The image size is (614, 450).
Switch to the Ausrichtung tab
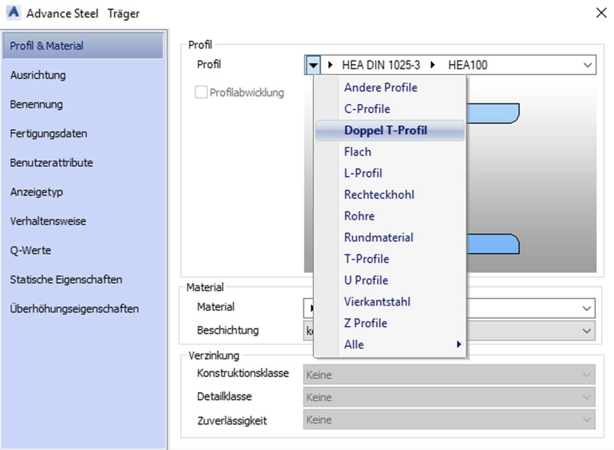tap(38, 75)
